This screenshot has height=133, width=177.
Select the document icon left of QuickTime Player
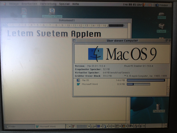point(24,13)
